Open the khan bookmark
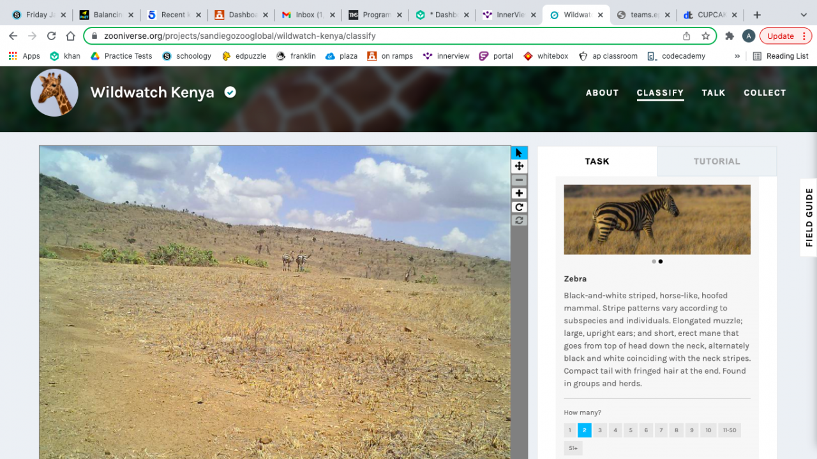 click(x=65, y=56)
